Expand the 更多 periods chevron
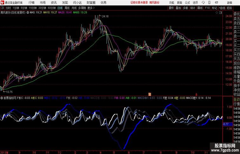This screenshot has height=154, width=240. tap(91, 8)
